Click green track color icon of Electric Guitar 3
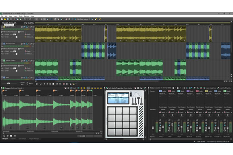Image resolution: width=233 pixels, height=155 pixels. 4,61
